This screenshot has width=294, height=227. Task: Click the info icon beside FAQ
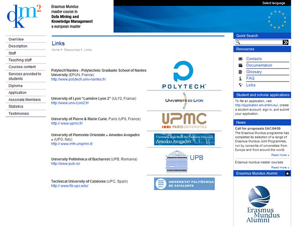(240, 78)
